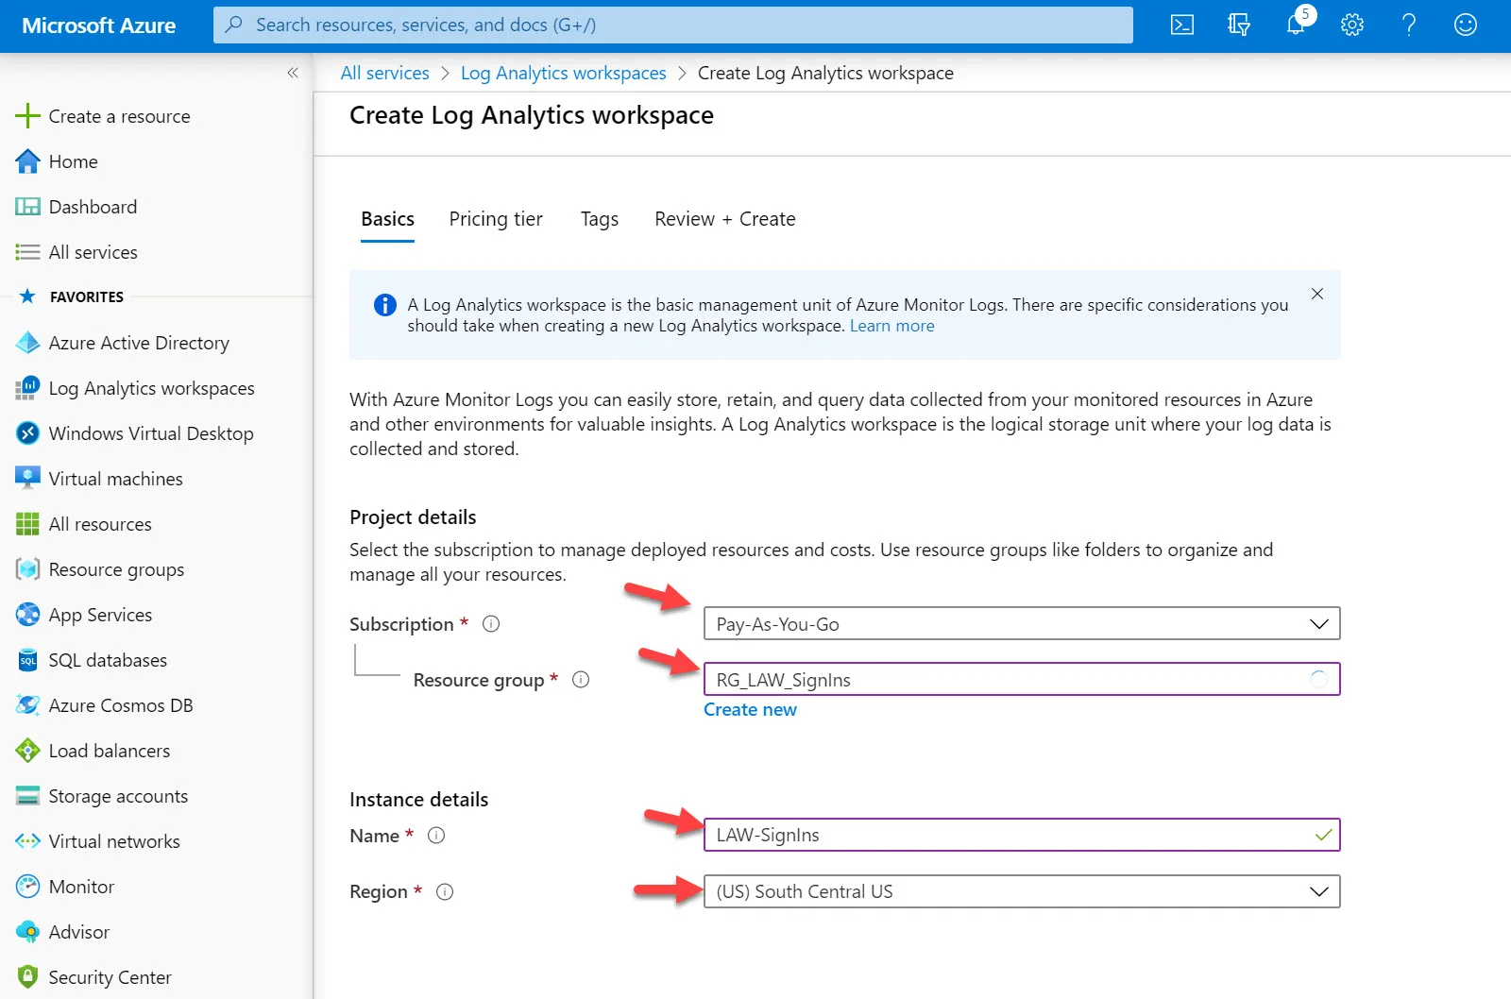
Task: Open the Directory and subscription filter icon
Action: click(x=1239, y=25)
